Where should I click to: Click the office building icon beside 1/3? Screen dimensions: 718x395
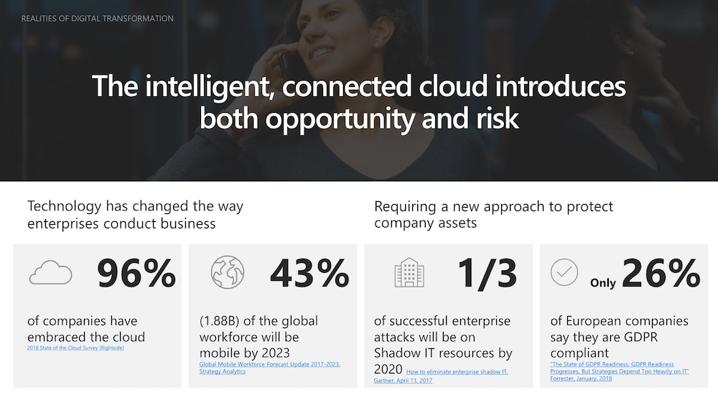click(409, 274)
